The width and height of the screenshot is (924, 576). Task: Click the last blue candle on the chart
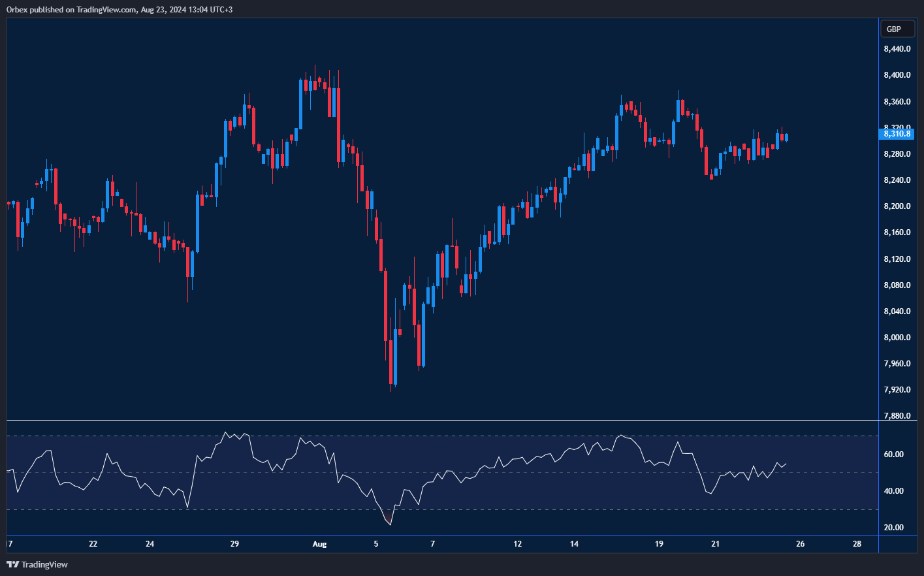point(787,137)
